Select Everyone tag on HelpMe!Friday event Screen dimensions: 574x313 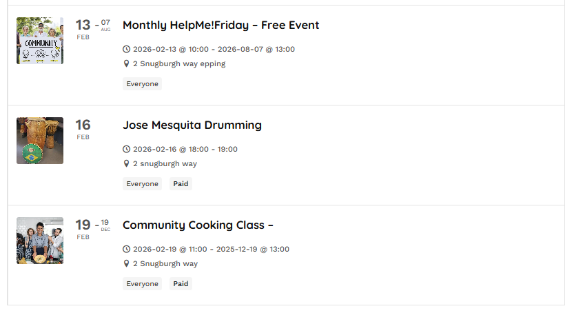click(x=142, y=84)
